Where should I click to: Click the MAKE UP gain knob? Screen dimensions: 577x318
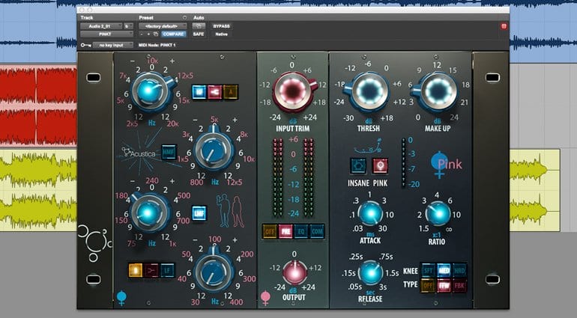[x=438, y=91]
